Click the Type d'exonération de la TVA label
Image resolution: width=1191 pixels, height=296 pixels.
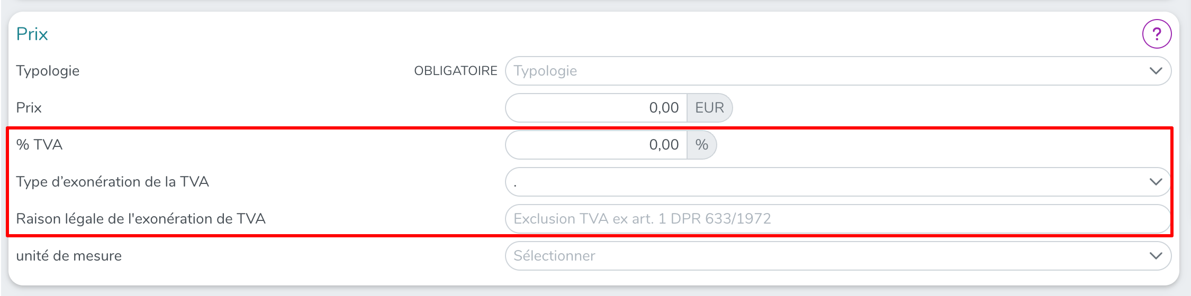point(112,182)
